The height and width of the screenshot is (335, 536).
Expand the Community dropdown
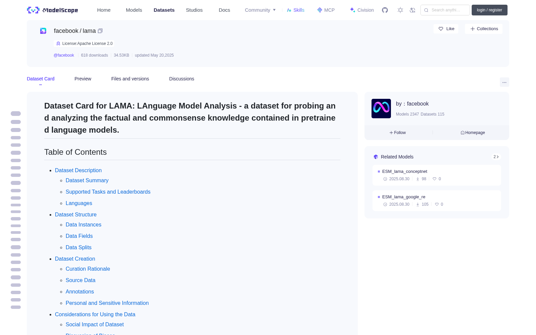[x=260, y=10]
